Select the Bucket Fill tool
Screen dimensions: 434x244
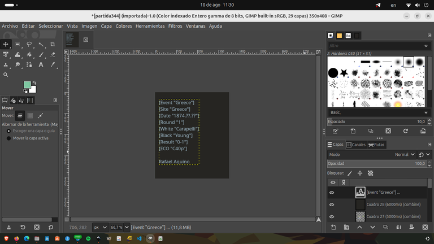coord(29,54)
